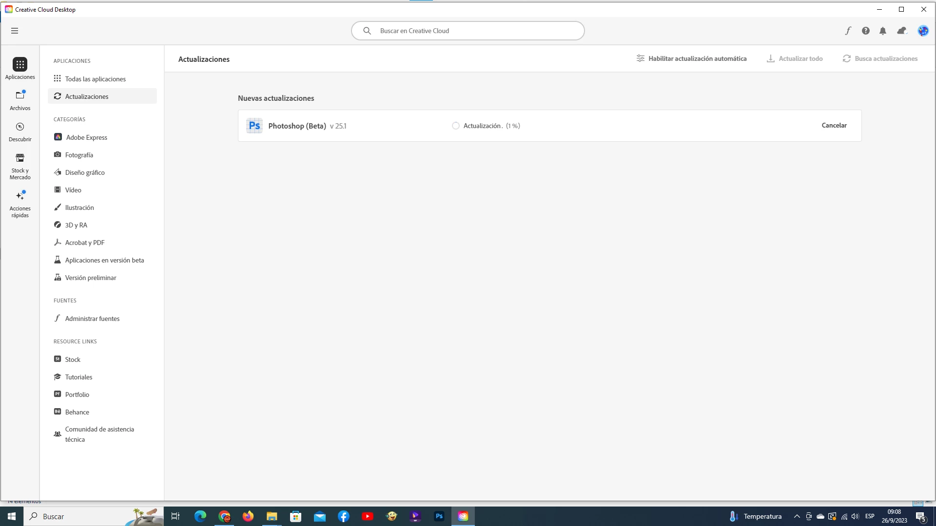This screenshot has width=936, height=526.
Task: Open the notifications bell icon
Action: pyautogui.click(x=883, y=31)
